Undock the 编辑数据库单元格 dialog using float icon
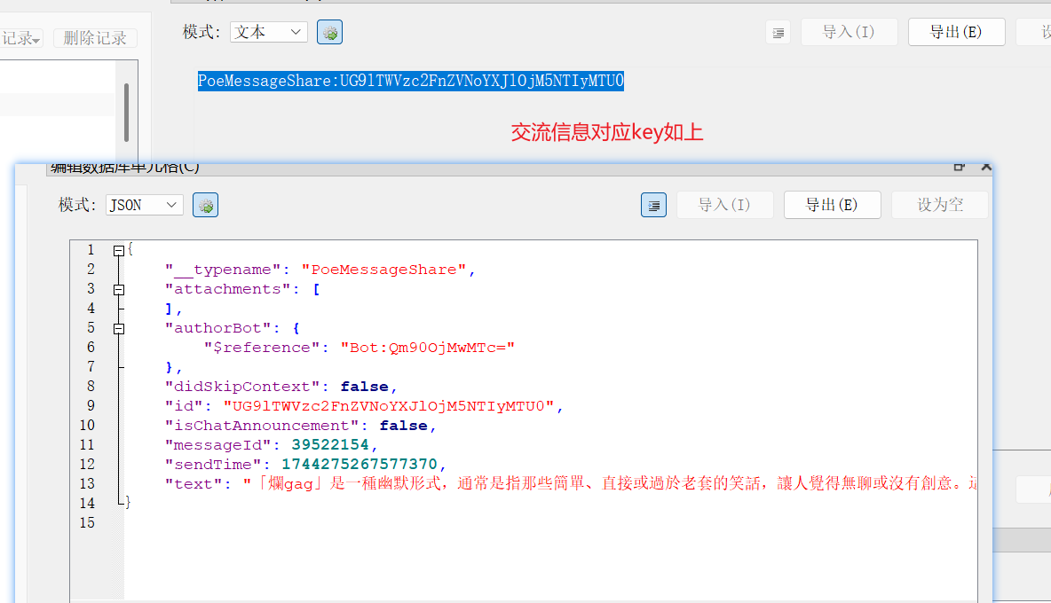Image resolution: width=1051 pixels, height=603 pixels. coord(959,167)
